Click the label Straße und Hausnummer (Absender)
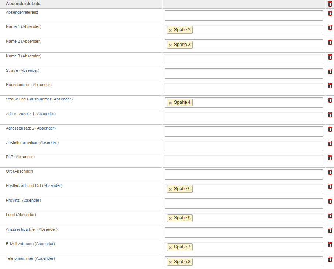This screenshot has height=269, width=334. [39, 99]
